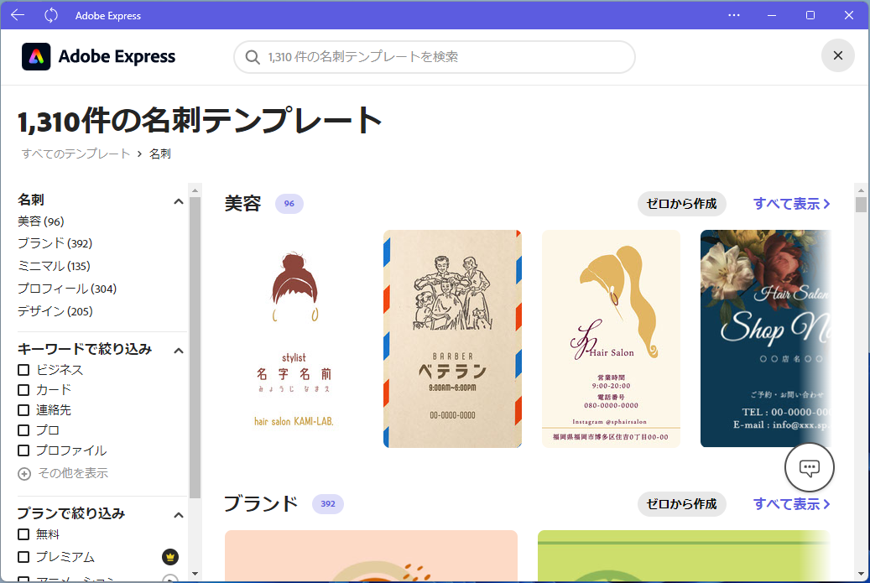Screen dimensions: 870x583
Task: Check the ビジネス keyword checkbox
Action: (x=23, y=370)
